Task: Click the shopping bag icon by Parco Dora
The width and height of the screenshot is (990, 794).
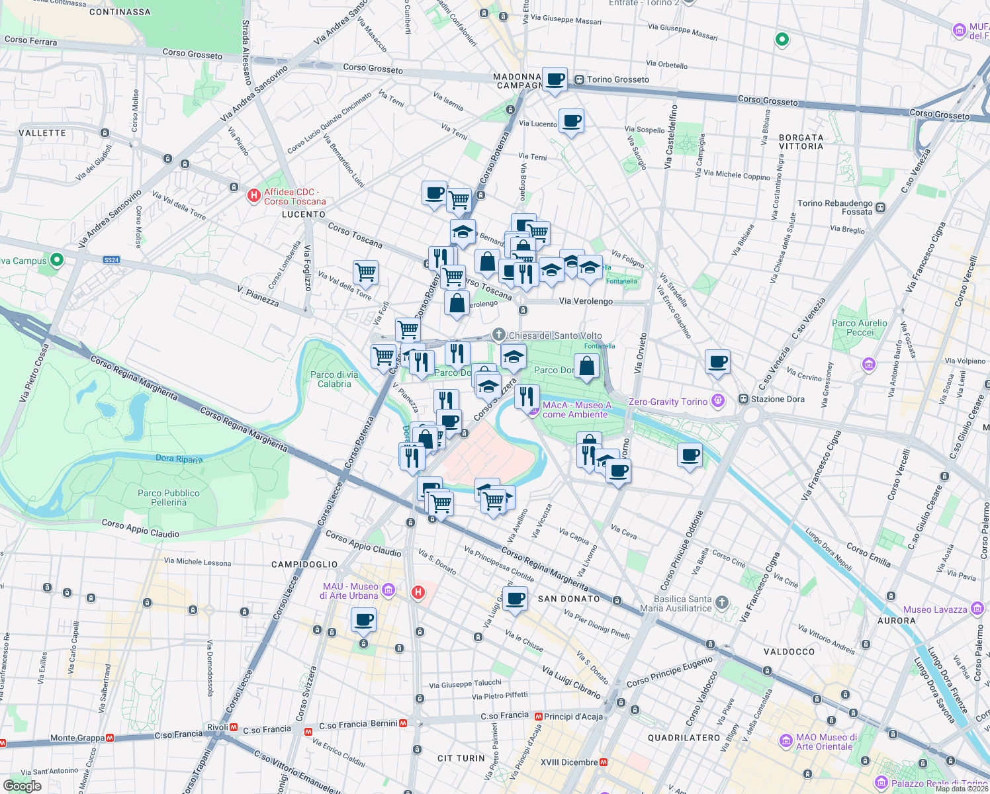Action: [x=586, y=366]
